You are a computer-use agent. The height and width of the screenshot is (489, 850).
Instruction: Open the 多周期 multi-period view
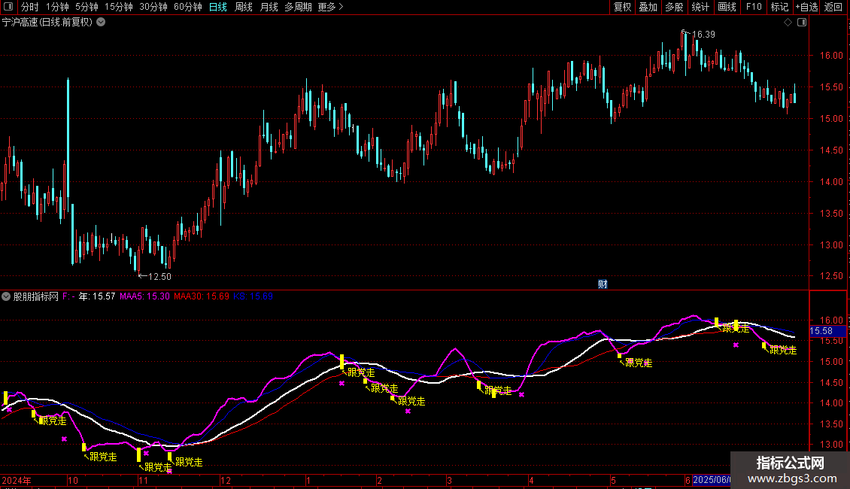tap(298, 7)
